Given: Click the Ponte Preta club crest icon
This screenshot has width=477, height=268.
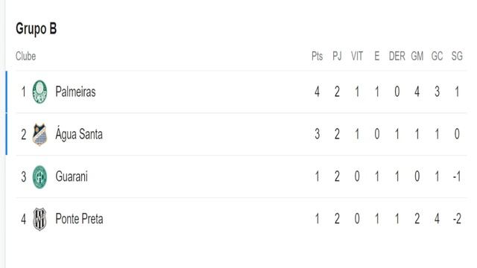Looking at the screenshot, I should coord(40,219).
